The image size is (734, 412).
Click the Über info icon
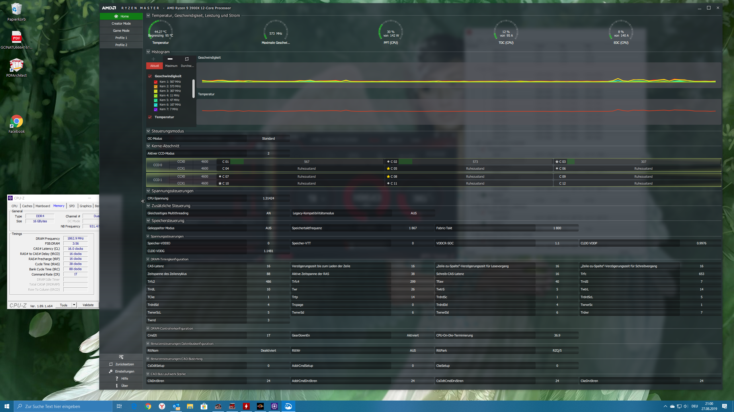(x=117, y=386)
